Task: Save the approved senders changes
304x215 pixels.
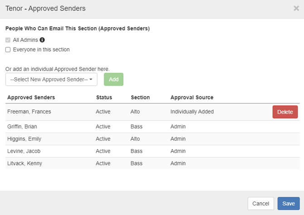Action: 289,203
